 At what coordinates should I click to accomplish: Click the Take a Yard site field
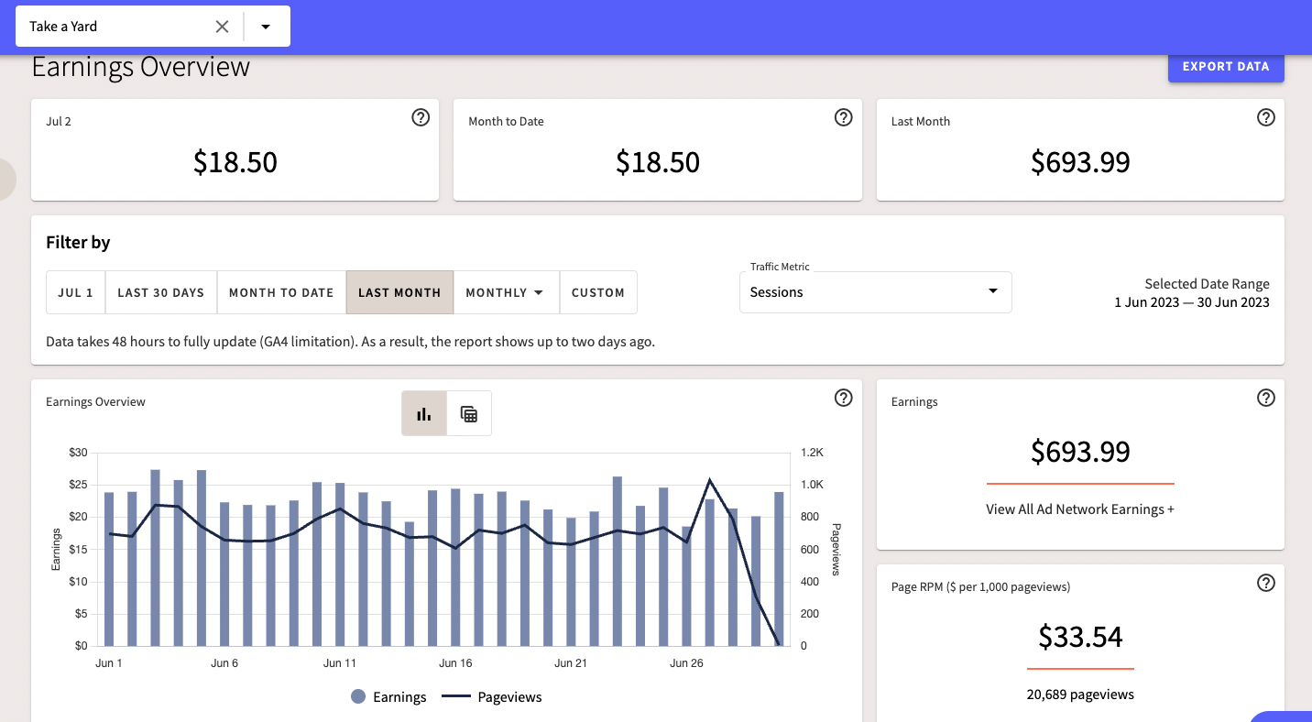pos(153,26)
